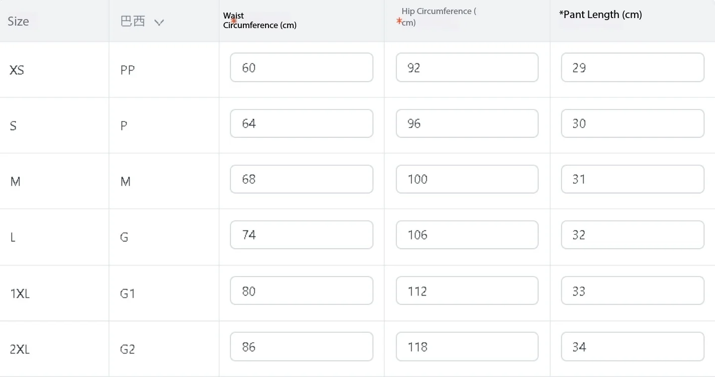The image size is (715, 377).
Task: Edit XS waist circumference field showing 60
Action: (x=302, y=67)
